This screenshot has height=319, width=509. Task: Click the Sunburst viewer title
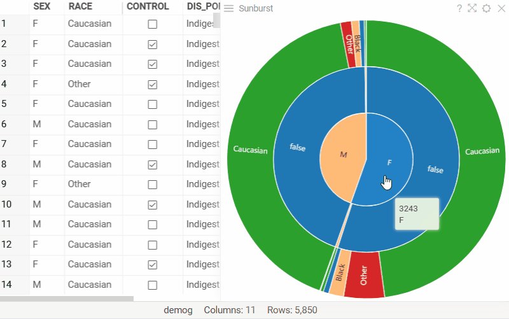tap(256, 8)
